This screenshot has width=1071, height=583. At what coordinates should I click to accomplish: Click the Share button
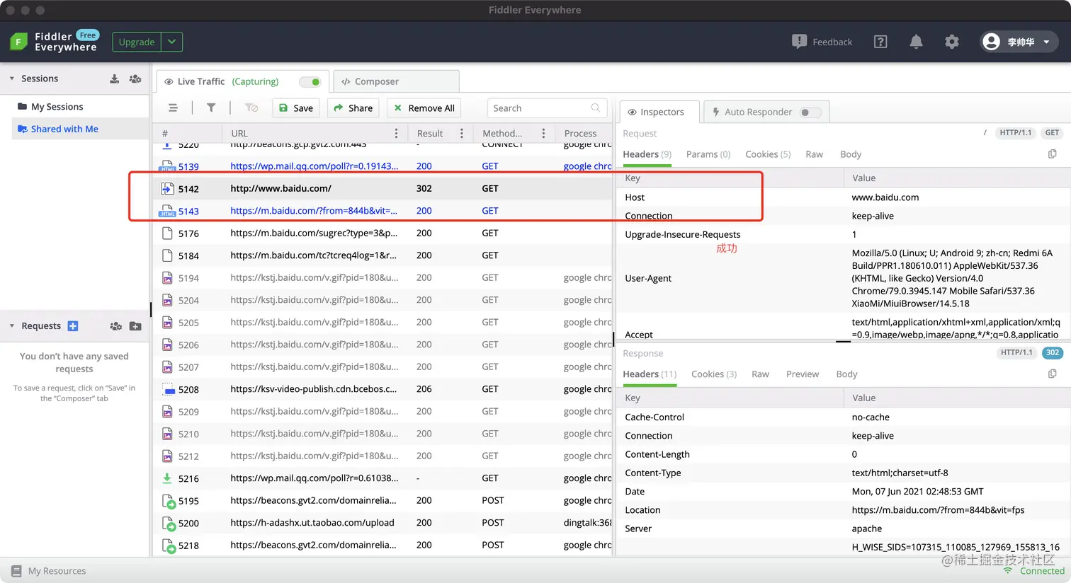(353, 108)
